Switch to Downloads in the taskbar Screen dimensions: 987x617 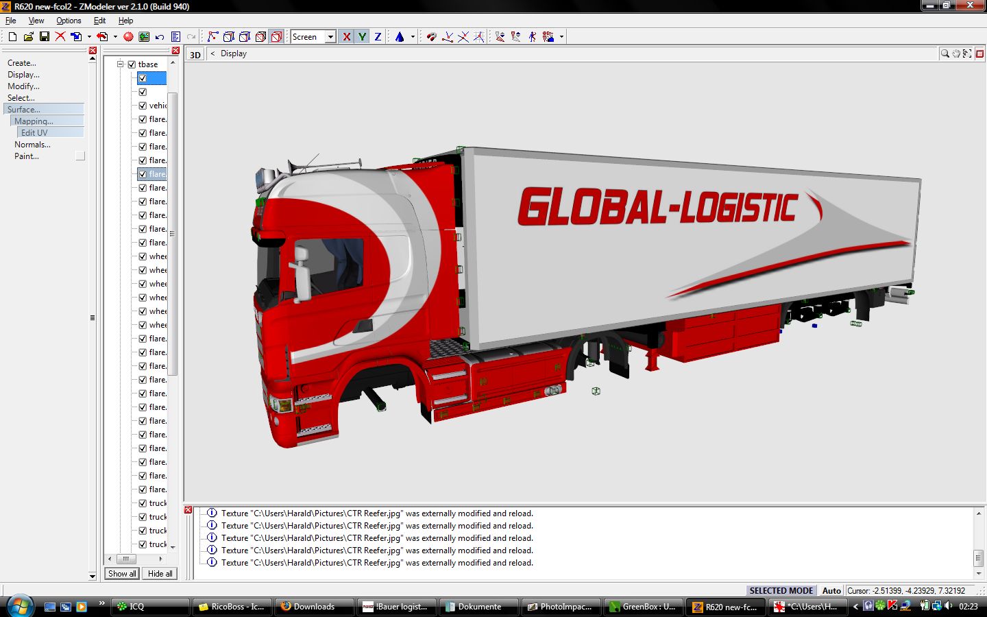click(314, 607)
